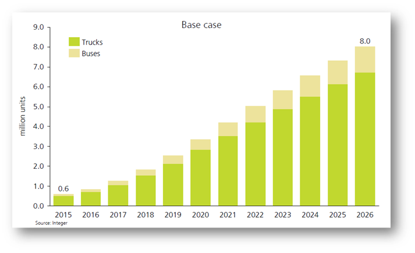
Task: Click the beige Buses legend swatch
Action: click(x=74, y=53)
